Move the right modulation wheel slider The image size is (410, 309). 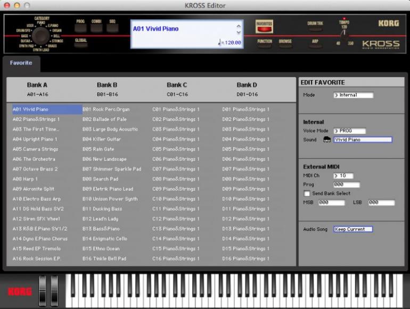[x=54, y=291]
